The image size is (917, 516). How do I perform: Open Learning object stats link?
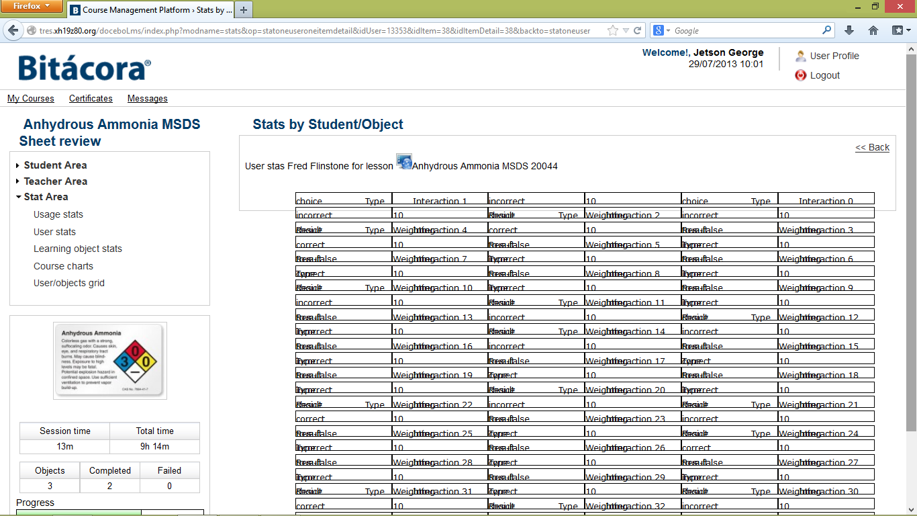coord(78,249)
